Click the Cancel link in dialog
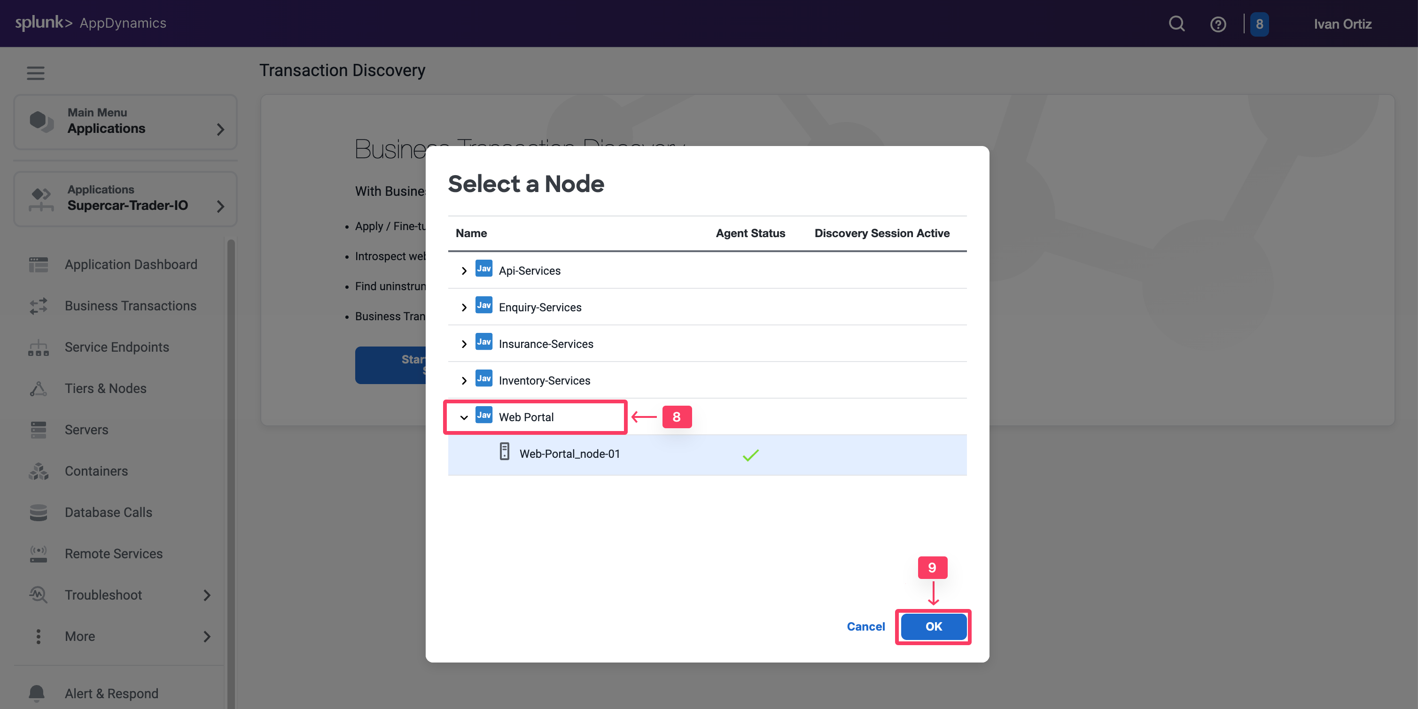Viewport: 1418px width, 709px height. click(865, 626)
